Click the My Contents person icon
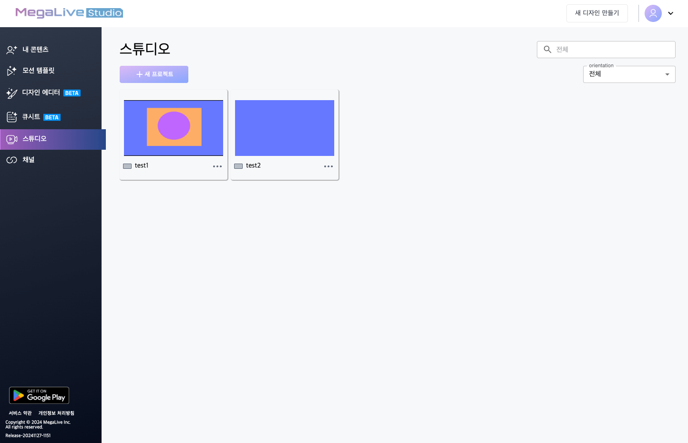The image size is (688, 443). pos(11,50)
